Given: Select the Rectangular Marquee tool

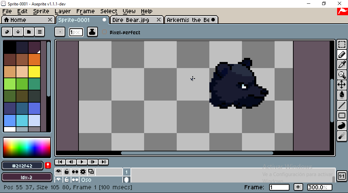Looking at the screenshot, I should coord(342,44).
